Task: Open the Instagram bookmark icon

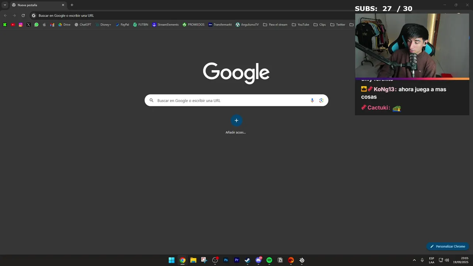Action: (x=21, y=25)
